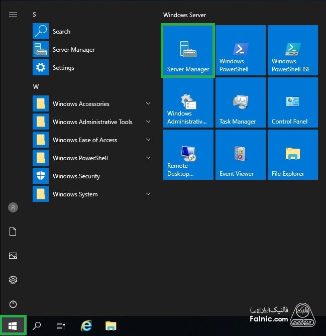326x336 pixels.
Task: Open the File Explorer tile
Action: tap(292, 155)
